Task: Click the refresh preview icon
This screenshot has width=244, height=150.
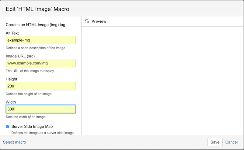Action: coord(87,21)
